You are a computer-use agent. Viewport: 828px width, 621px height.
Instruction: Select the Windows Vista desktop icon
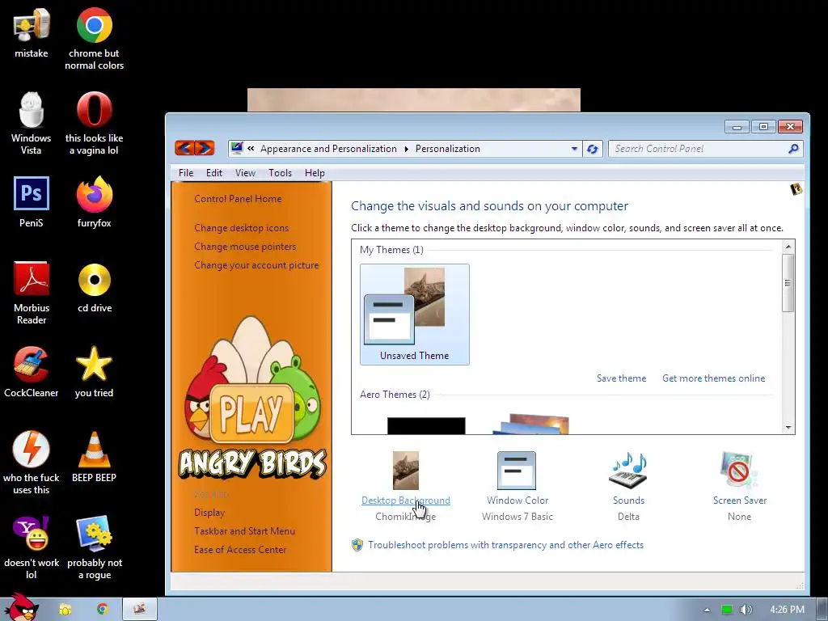32,123
